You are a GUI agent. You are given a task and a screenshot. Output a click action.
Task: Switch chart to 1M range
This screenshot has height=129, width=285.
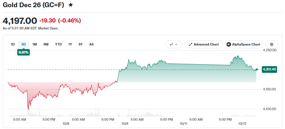35,44
